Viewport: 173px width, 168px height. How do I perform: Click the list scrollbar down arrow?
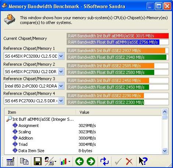coord(165,151)
